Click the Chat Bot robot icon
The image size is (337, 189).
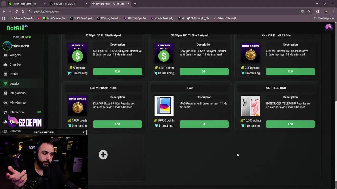point(5,65)
